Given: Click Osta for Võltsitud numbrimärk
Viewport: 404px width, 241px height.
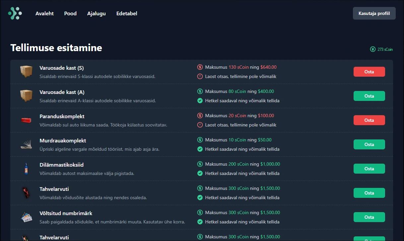Looking at the screenshot, I should 369,217.
